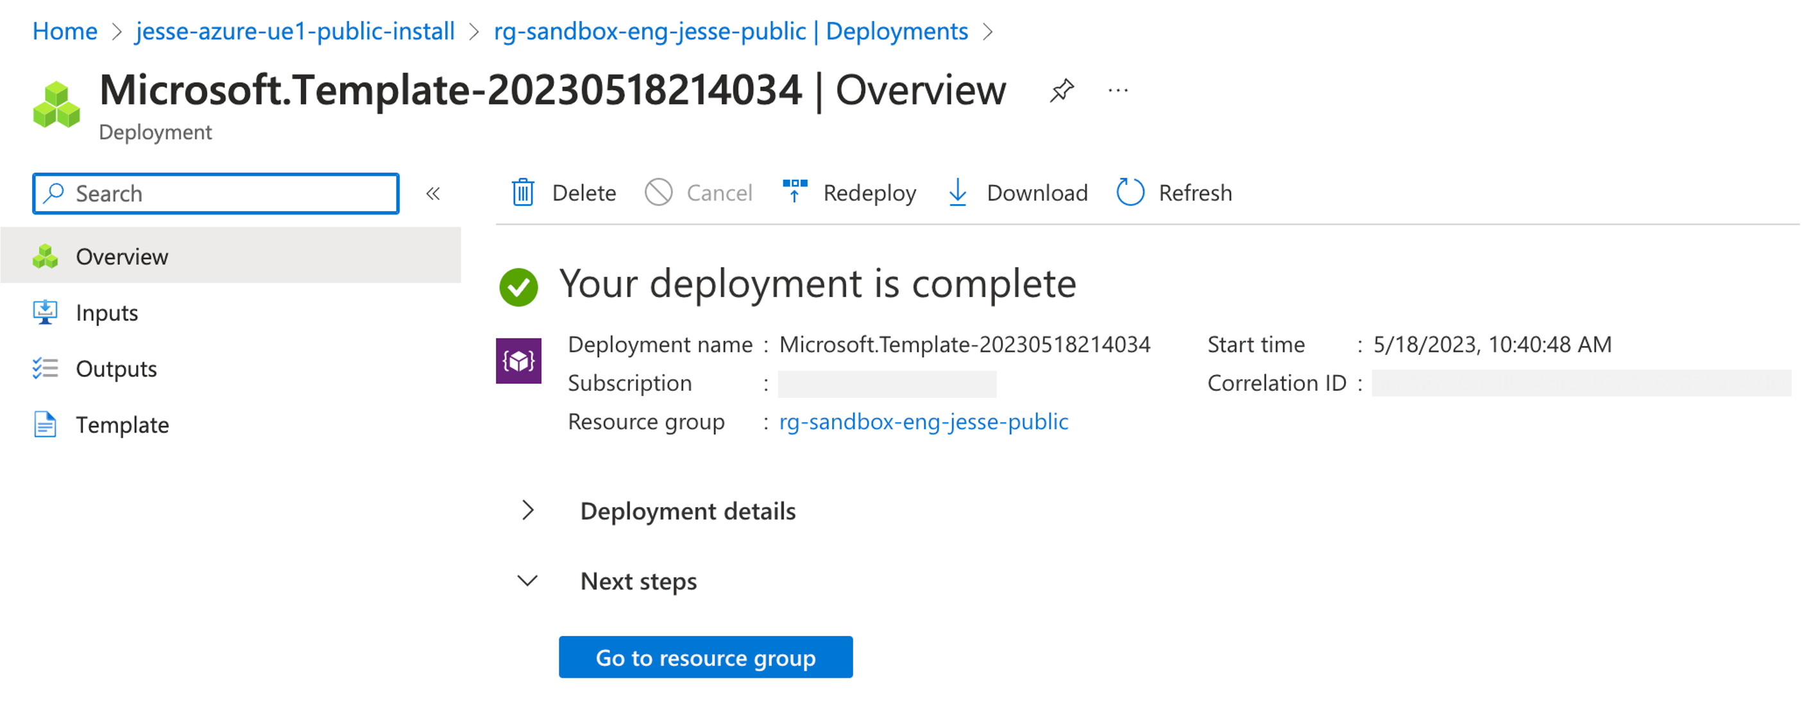Click the search magnifier icon
Image resolution: width=1802 pixels, height=706 pixels.
point(54,193)
